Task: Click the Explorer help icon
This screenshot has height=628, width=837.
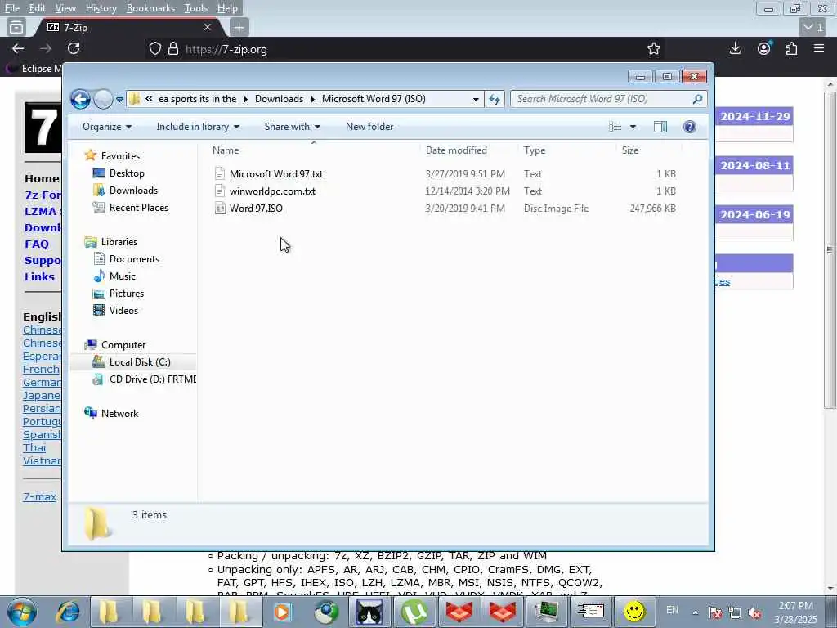Action: click(689, 127)
